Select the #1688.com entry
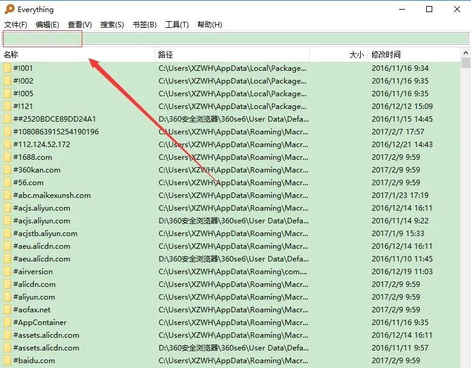The height and width of the screenshot is (368, 471). point(33,157)
